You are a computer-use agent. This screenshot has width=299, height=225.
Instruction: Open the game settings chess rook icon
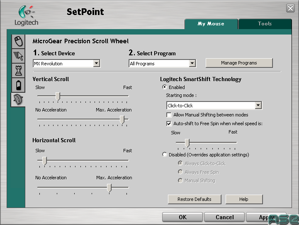click(x=19, y=71)
